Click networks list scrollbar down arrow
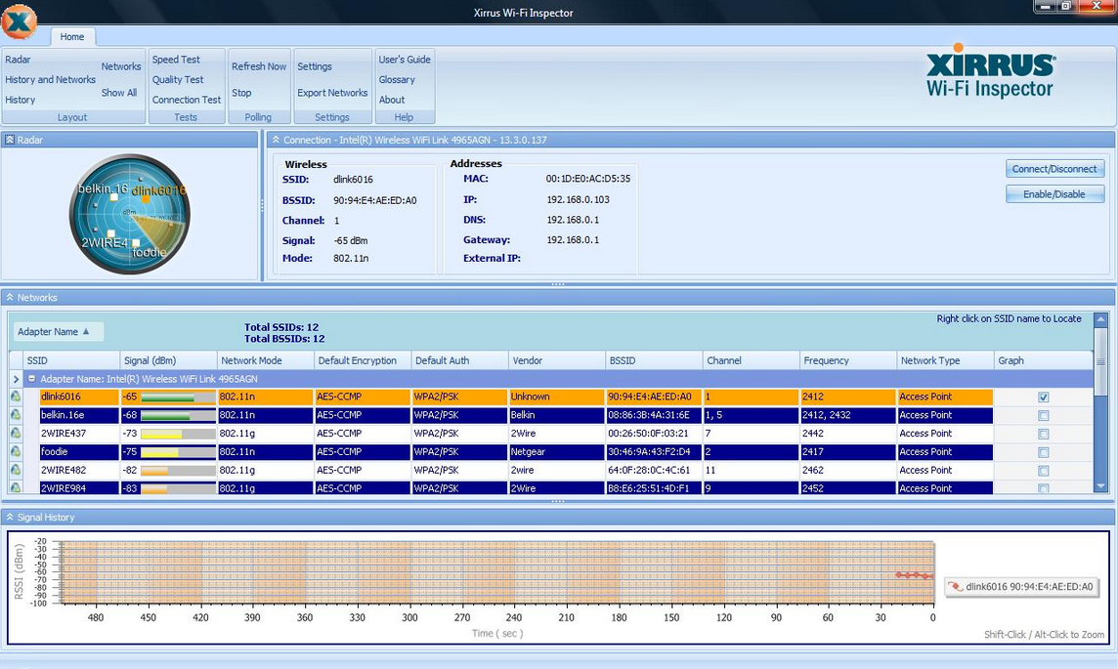The height and width of the screenshot is (669, 1118). (1100, 486)
